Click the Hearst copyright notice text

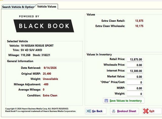pos(37,109)
